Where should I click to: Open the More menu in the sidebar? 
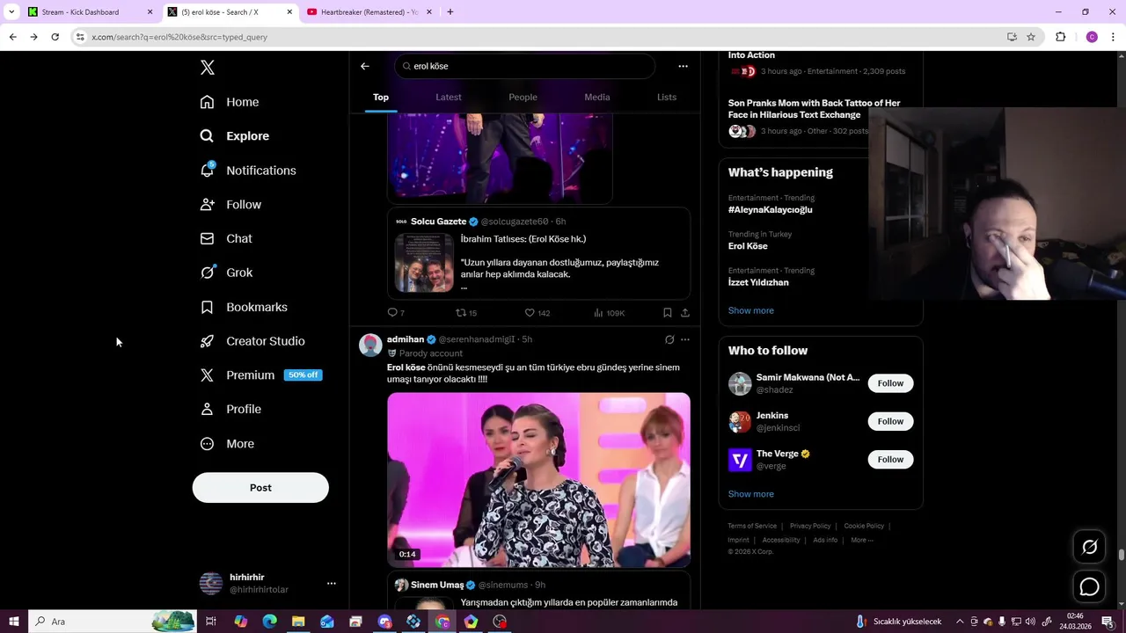227,444
